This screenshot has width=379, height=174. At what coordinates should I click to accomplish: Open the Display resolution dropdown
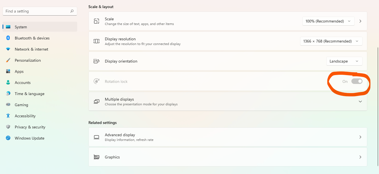click(x=331, y=41)
